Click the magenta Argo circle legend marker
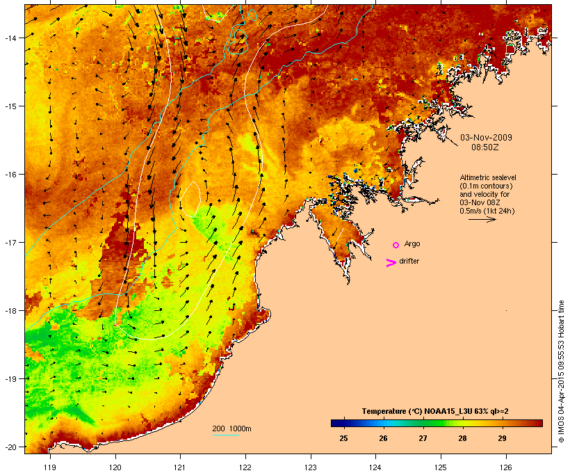Screen dimensions: 570x473 point(396,245)
